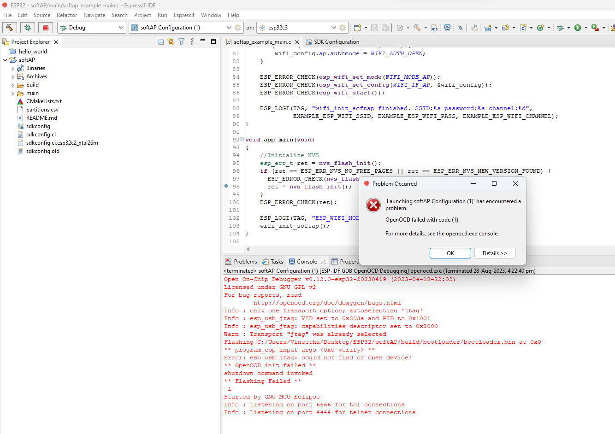Image resolution: width=615 pixels, height=434 pixels.
Task: Click the launch-in-Debug bug button
Action: (28, 28)
